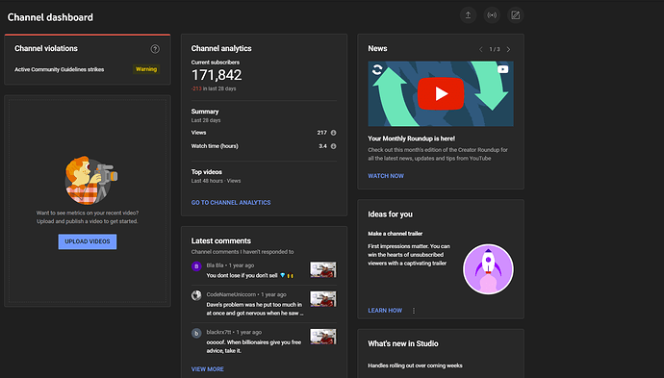Click the yellow Warning strike badge
Viewport: 664px width, 378px height.
(x=146, y=69)
